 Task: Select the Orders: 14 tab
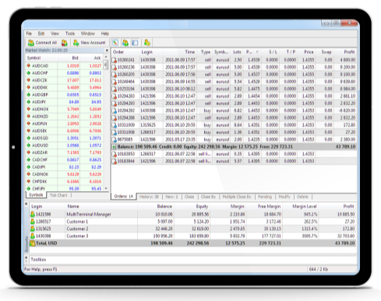(x=124, y=197)
